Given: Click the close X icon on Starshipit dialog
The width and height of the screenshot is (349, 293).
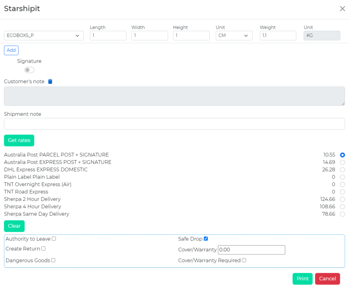Looking at the screenshot, I should click(x=342, y=9).
